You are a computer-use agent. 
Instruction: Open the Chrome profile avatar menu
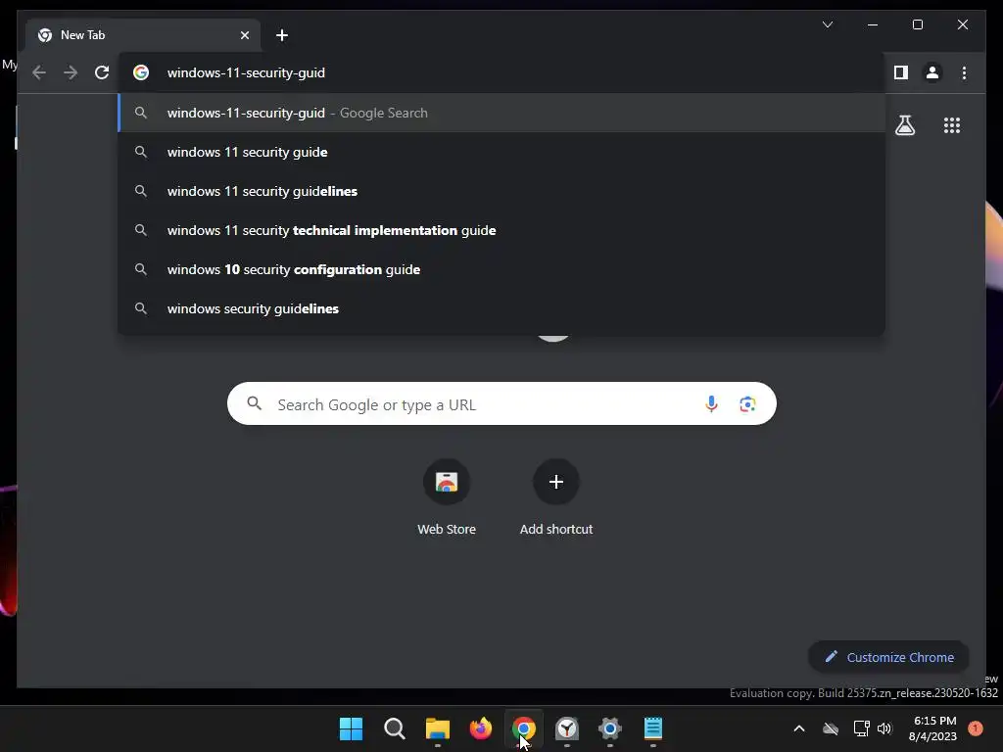(932, 72)
